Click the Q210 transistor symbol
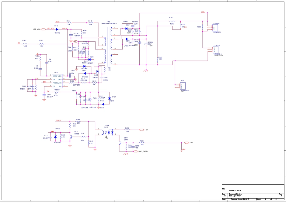This screenshot has height=204, width=289. click(121, 144)
